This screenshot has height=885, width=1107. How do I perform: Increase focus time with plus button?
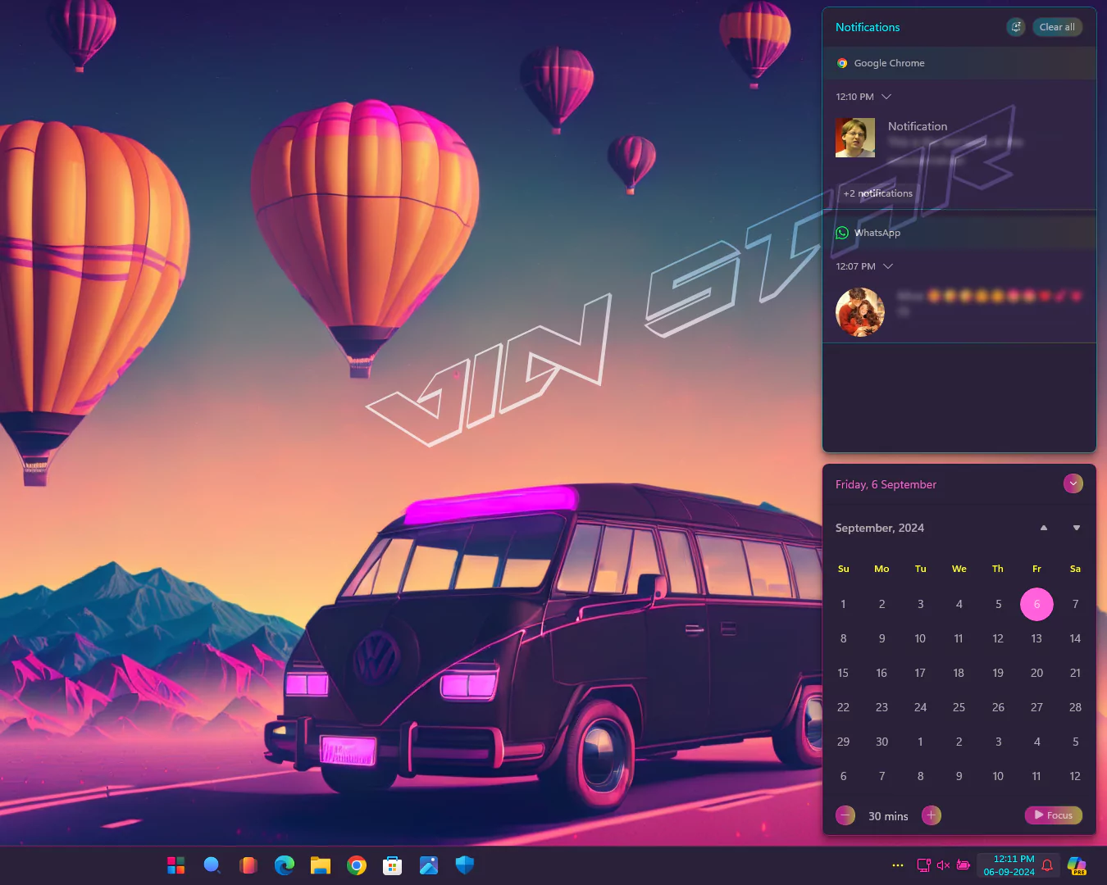tap(932, 815)
